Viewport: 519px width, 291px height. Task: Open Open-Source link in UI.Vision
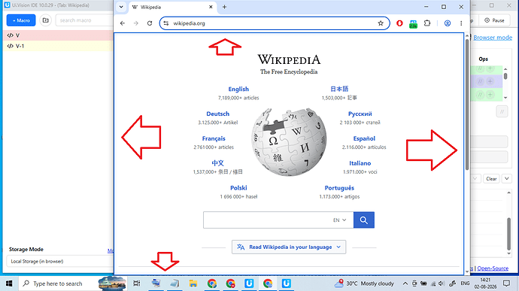(493, 268)
